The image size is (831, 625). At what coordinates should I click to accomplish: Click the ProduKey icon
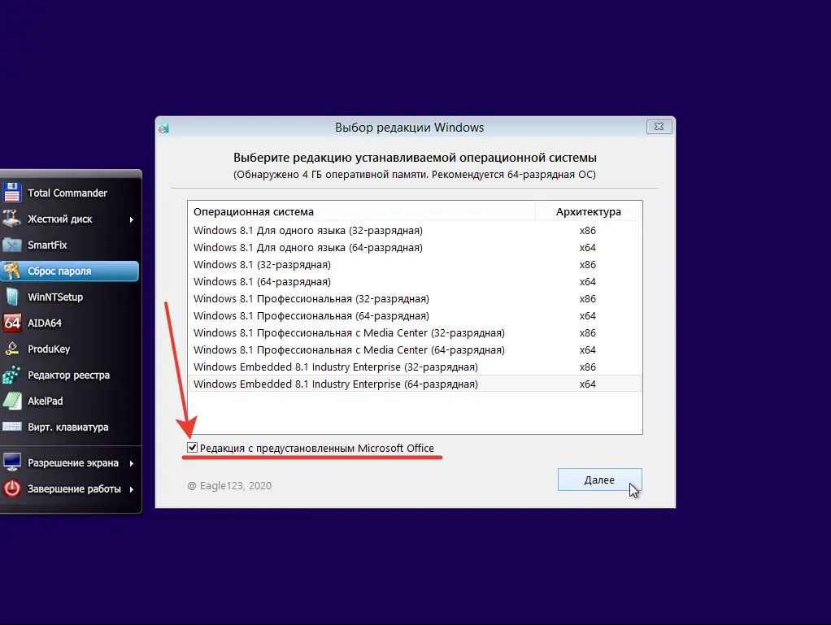(x=11, y=349)
